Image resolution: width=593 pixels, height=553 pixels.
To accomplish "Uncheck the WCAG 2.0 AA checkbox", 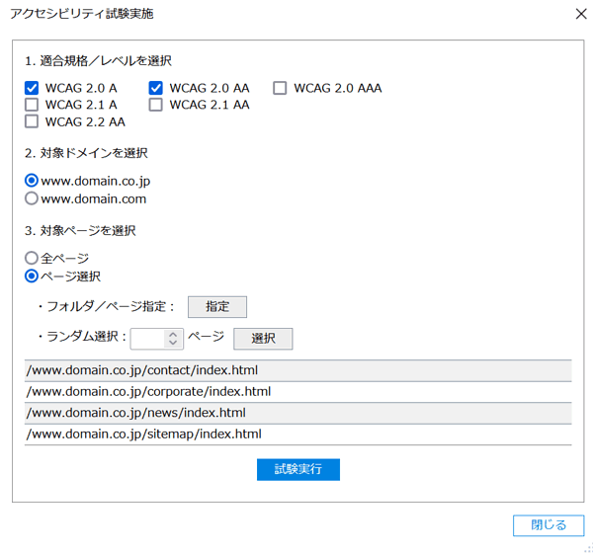I will pos(156,88).
